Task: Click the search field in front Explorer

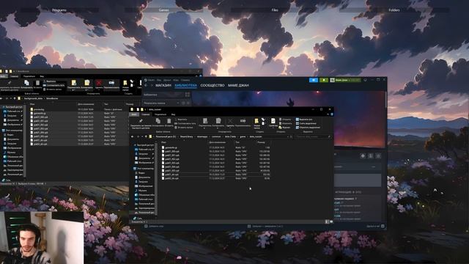Action: [x=313, y=136]
